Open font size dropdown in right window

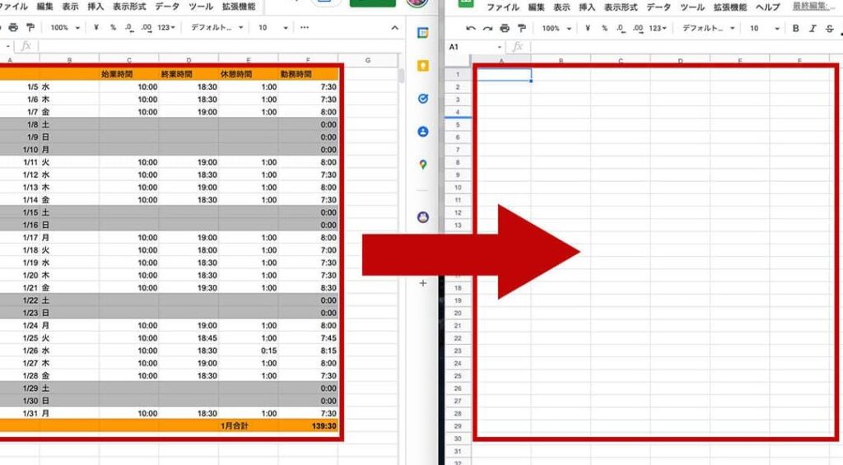[759, 28]
